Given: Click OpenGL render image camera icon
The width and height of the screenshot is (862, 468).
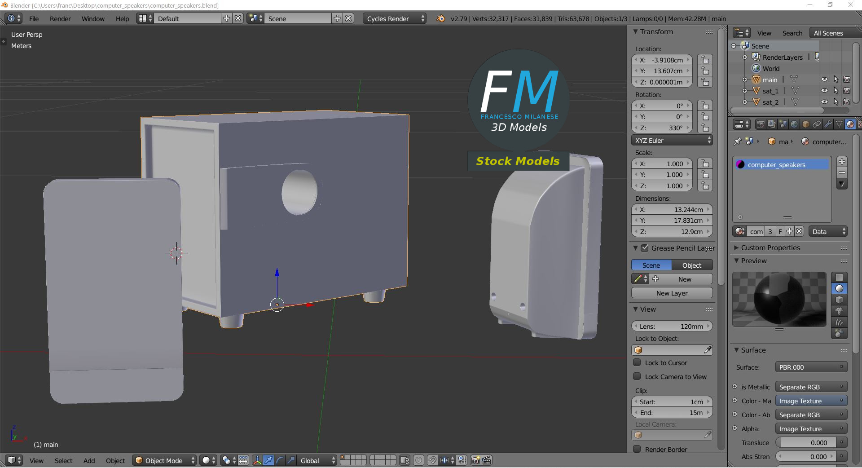Looking at the screenshot, I should pos(475,460).
